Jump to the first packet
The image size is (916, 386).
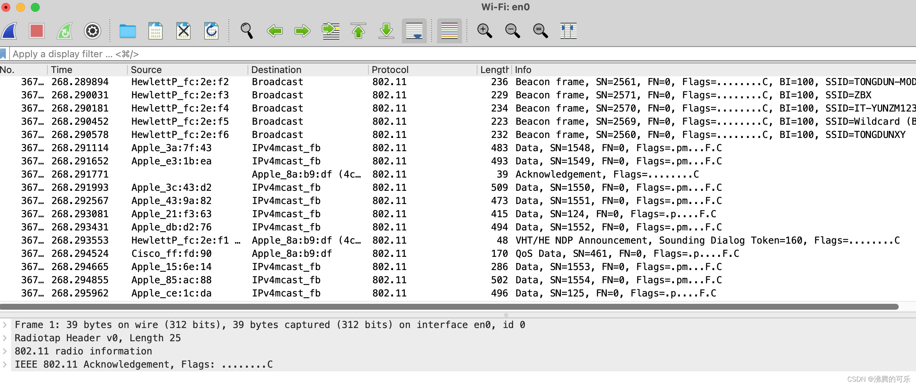pos(359,31)
